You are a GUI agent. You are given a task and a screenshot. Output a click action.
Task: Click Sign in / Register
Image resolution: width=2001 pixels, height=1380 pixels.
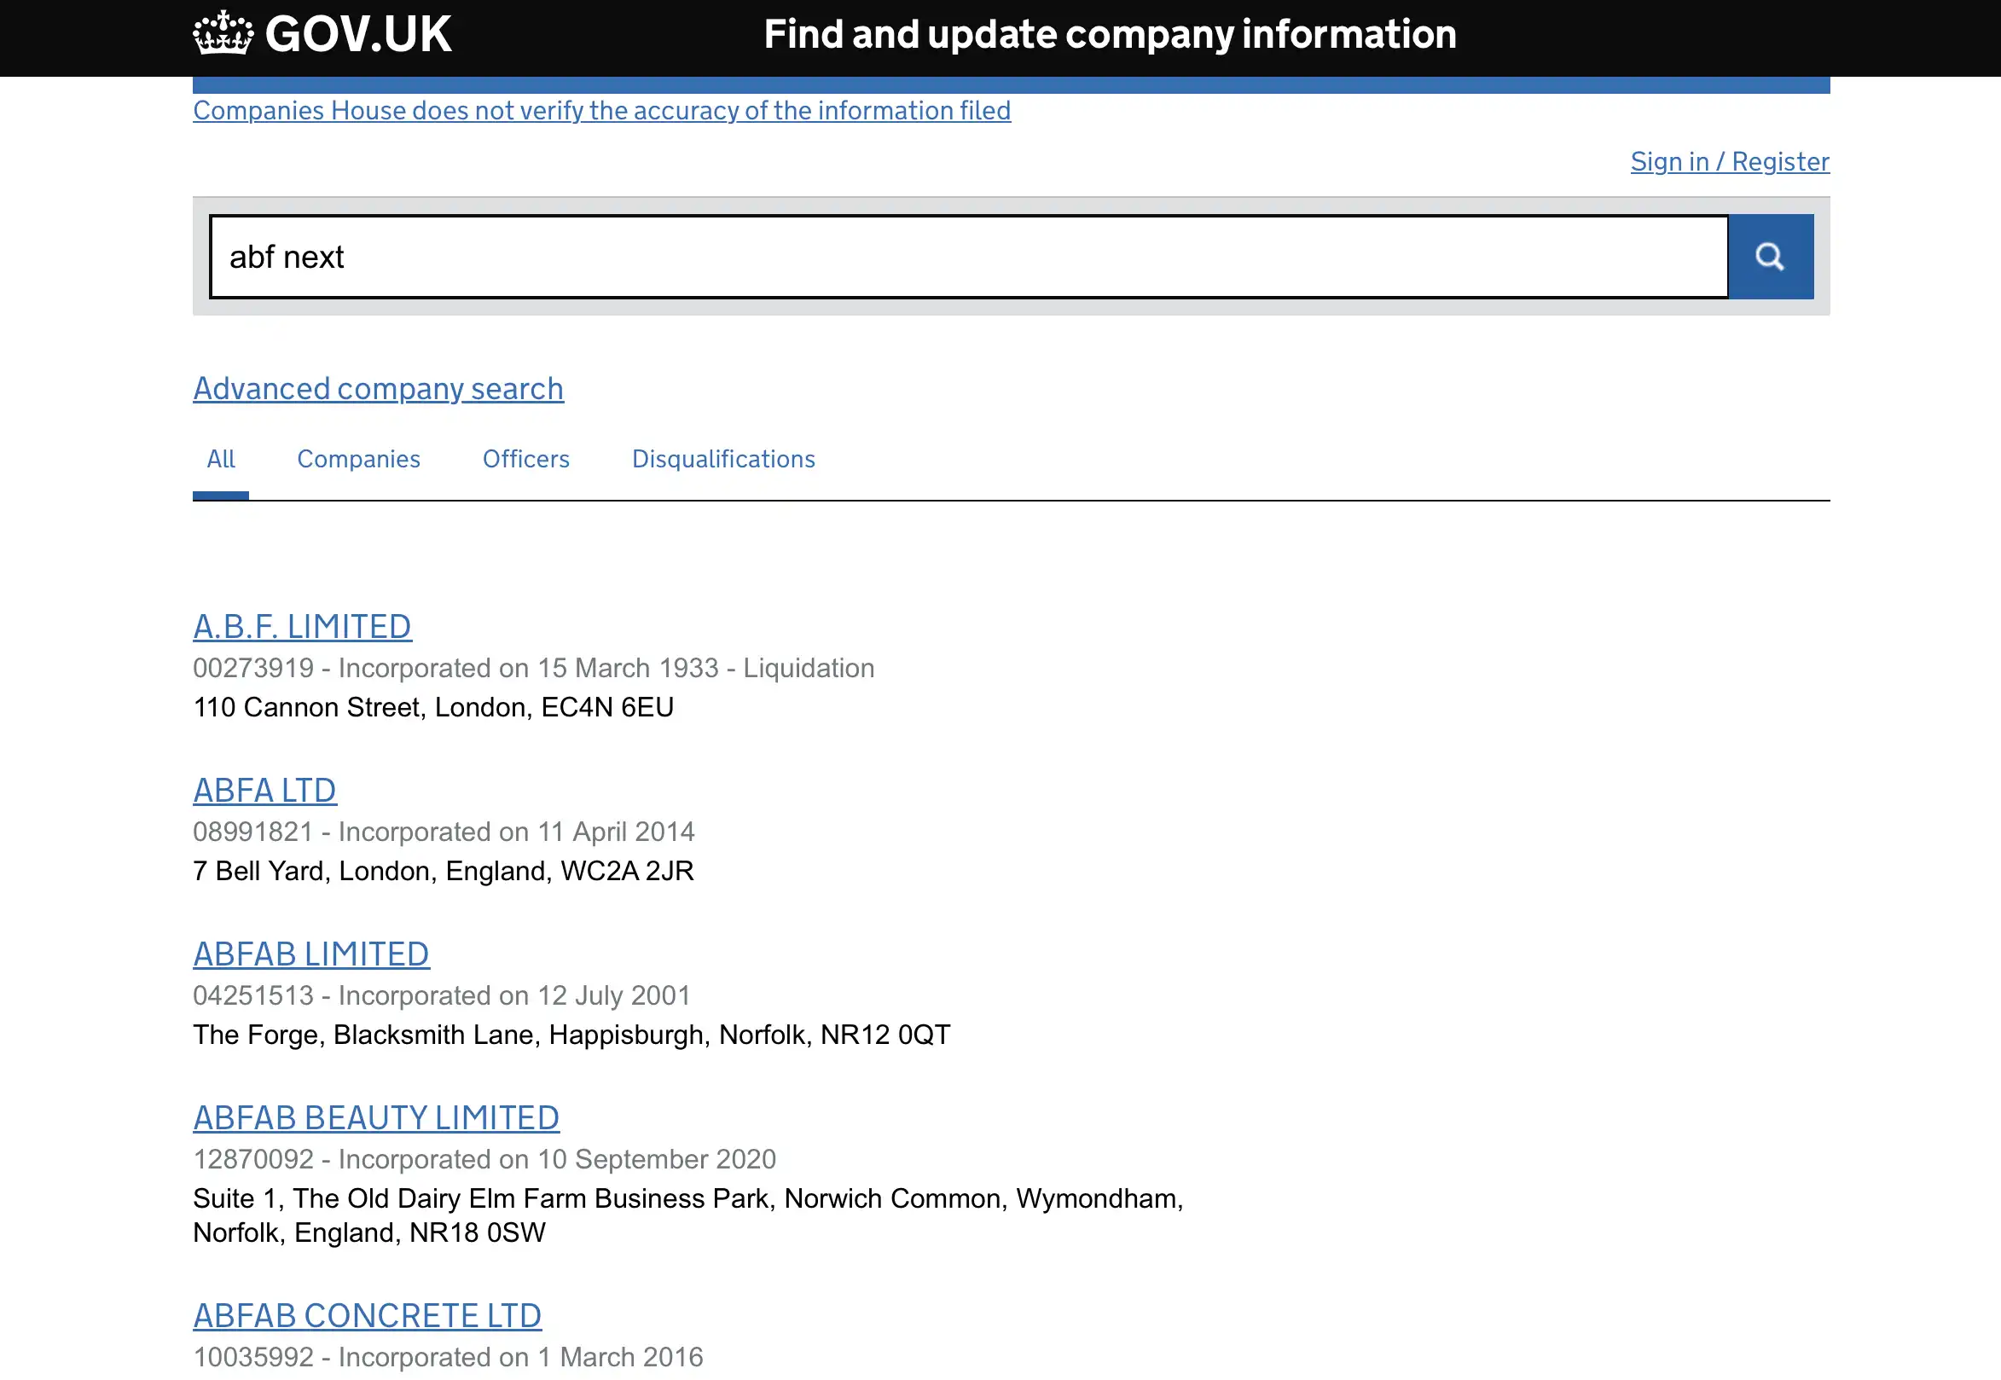point(1730,162)
